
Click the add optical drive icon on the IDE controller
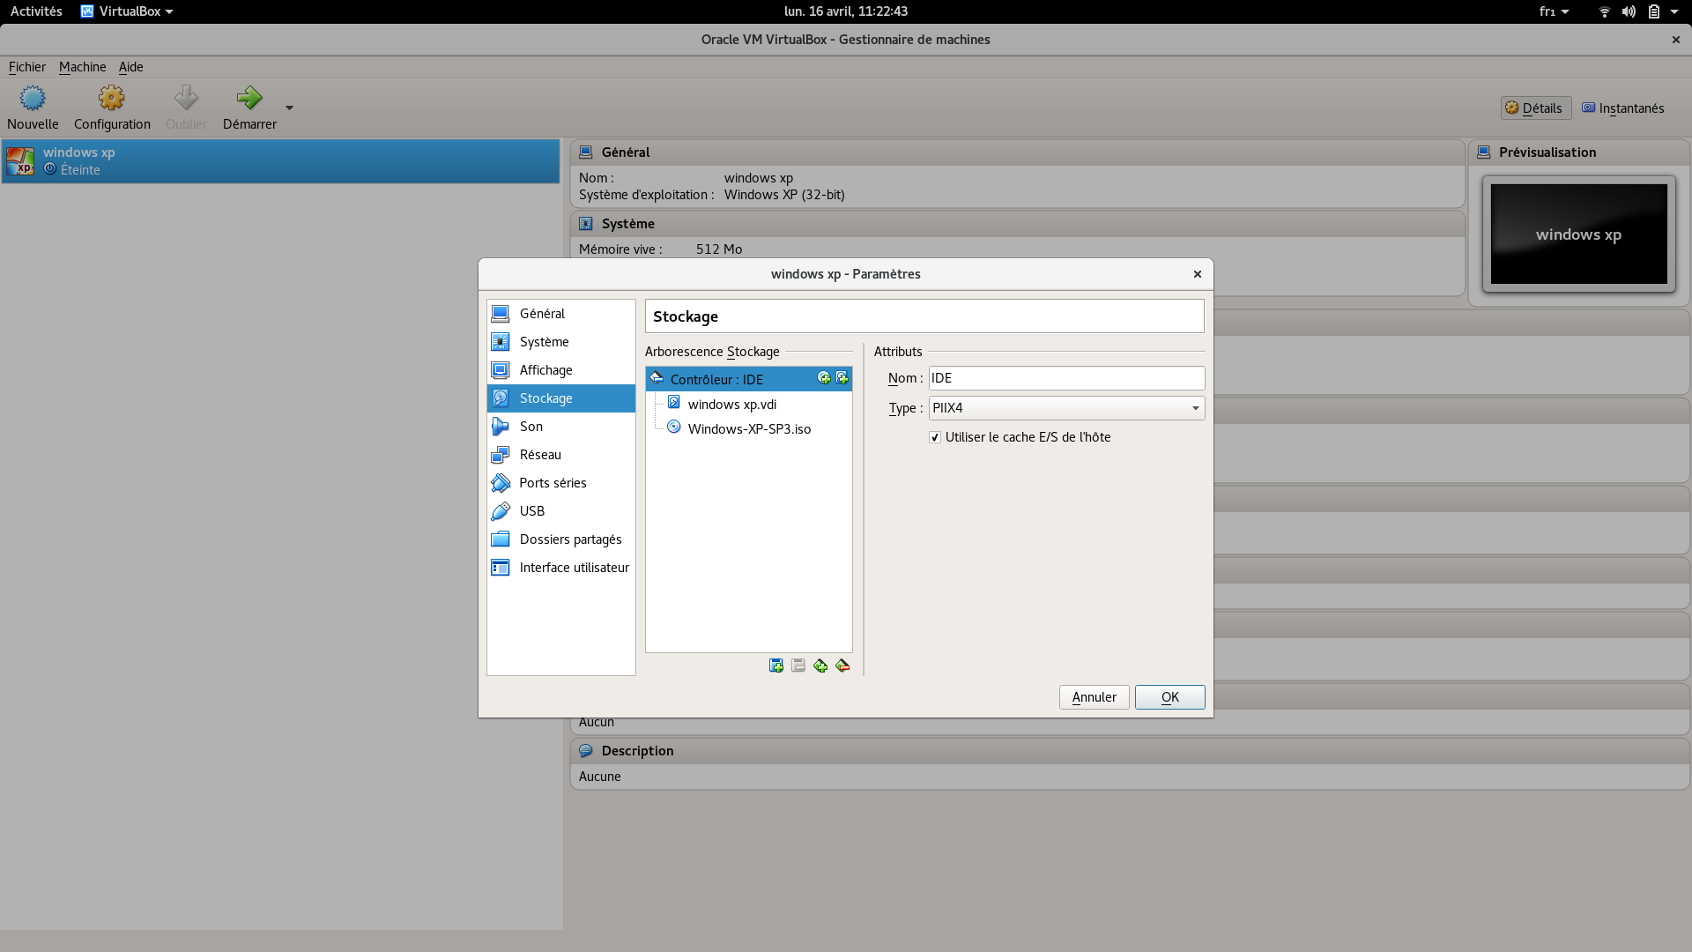coord(824,378)
